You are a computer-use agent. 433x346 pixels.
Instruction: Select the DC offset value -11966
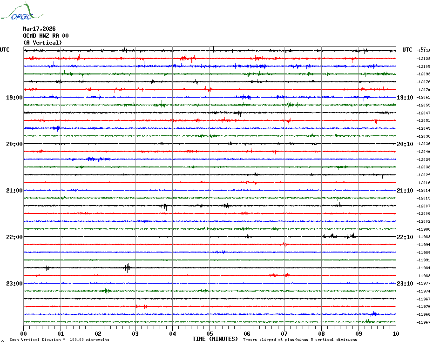click(424, 314)
